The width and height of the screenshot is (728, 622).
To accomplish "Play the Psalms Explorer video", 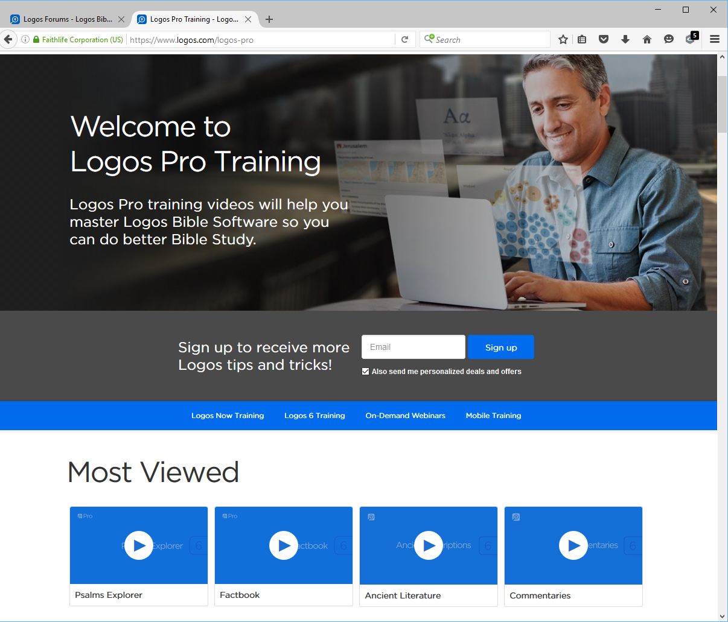I will coord(139,545).
